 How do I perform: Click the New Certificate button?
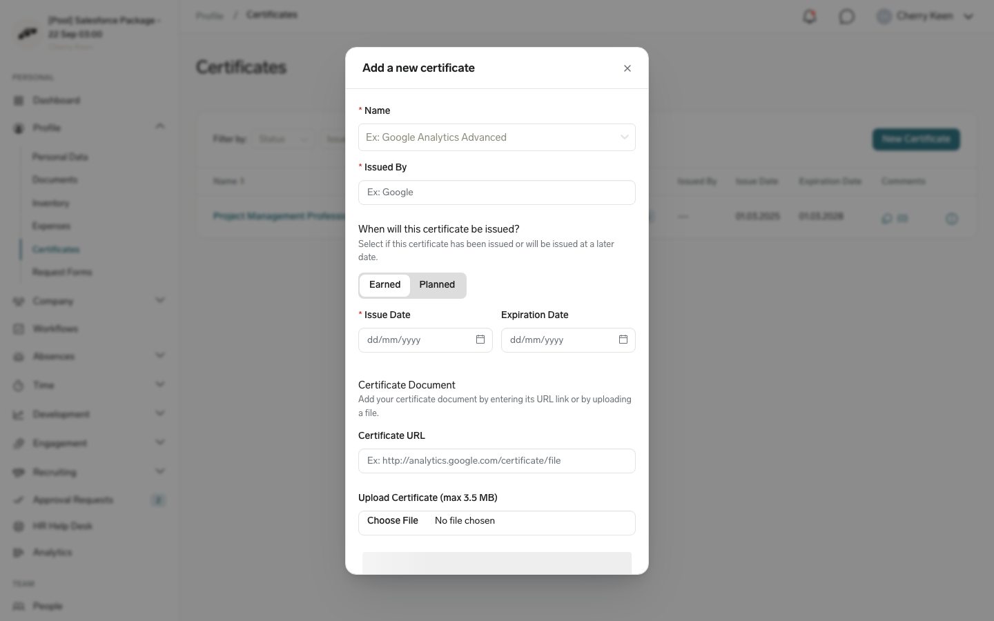point(916,139)
